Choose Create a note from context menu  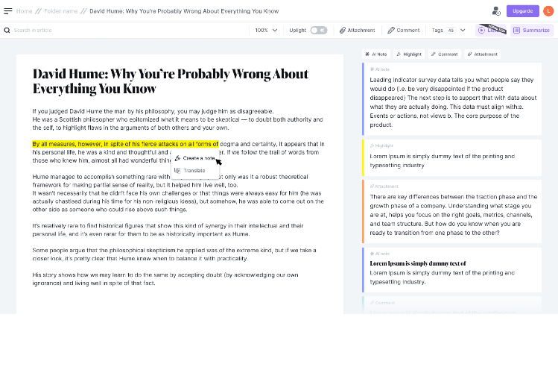tap(195, 158)
